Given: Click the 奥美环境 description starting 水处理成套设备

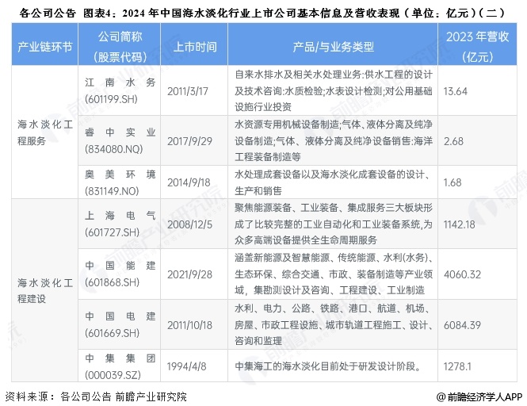Looking at the screenshot, I should 332,182.
